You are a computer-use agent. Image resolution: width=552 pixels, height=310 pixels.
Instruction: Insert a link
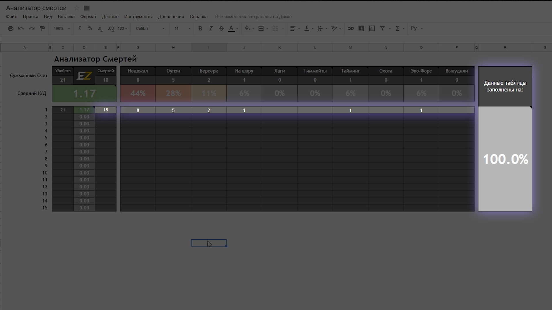(351, 28)
